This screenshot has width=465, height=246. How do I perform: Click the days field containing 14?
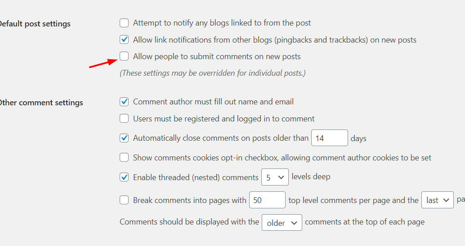click(x=330, y=138)
